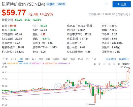Click the MA5:53.54 indicator label
133x107 pixels.
13,64
